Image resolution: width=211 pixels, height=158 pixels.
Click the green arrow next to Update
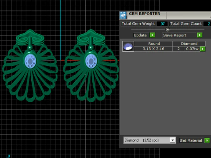(153, 35)
